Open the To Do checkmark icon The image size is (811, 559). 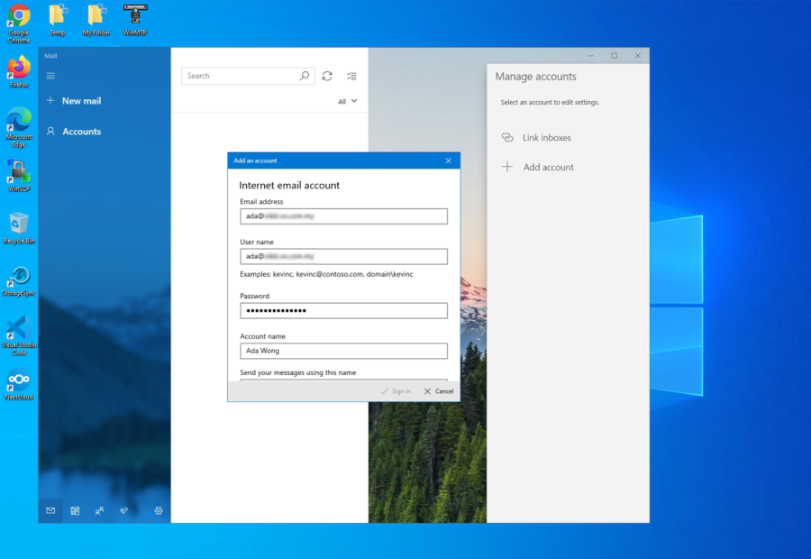(x=123, y=510)
